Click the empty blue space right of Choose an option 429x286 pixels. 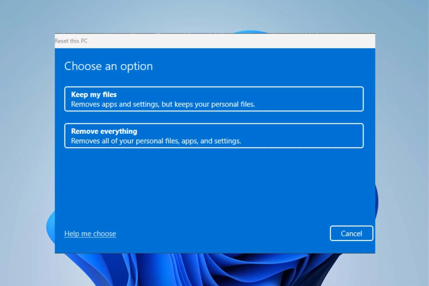[x=257, y=66]
